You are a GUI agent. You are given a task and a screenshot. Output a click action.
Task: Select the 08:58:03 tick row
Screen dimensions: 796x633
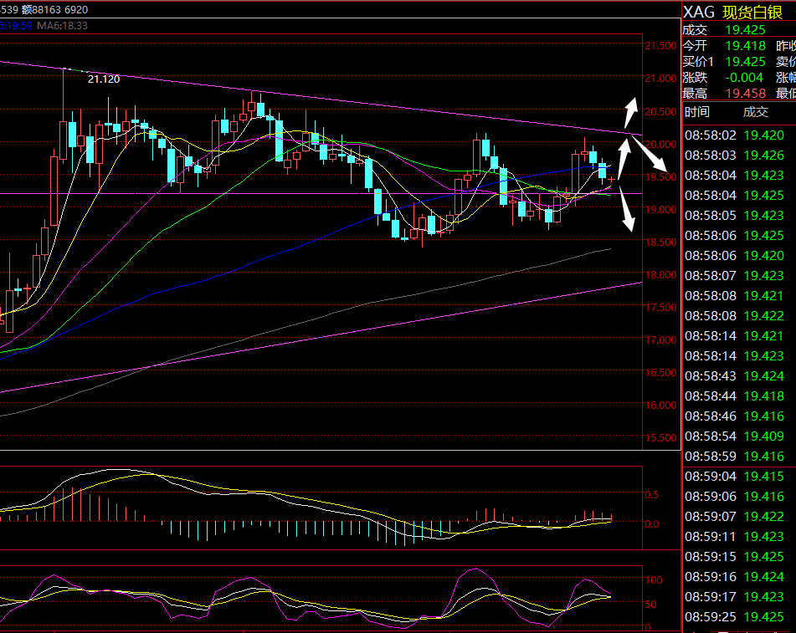pos(734,156)
